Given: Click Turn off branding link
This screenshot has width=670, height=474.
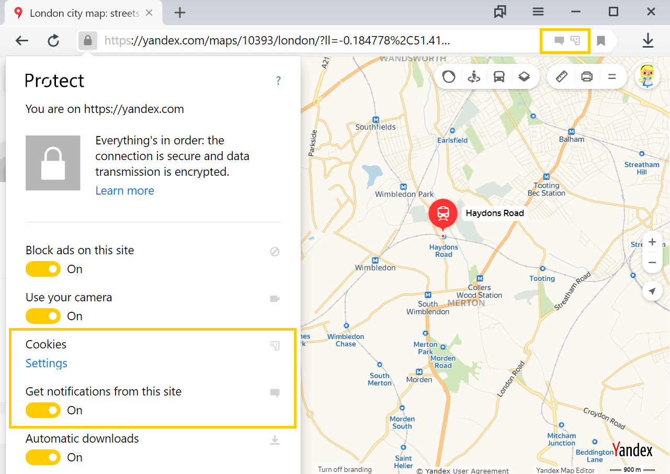Looking at the screenshot, I should click(x=345, y=469).
